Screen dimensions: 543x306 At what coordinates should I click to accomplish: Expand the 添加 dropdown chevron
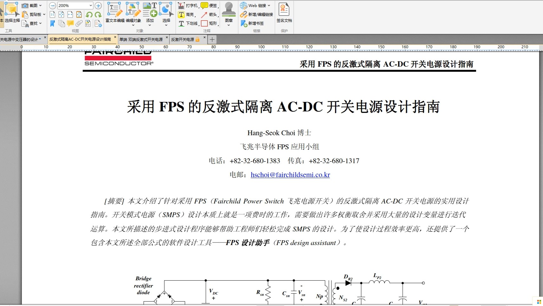[x=150, y=25]
